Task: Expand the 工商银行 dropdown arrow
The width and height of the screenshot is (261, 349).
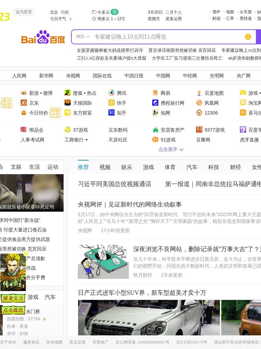Action: click(x=86, y=140)
